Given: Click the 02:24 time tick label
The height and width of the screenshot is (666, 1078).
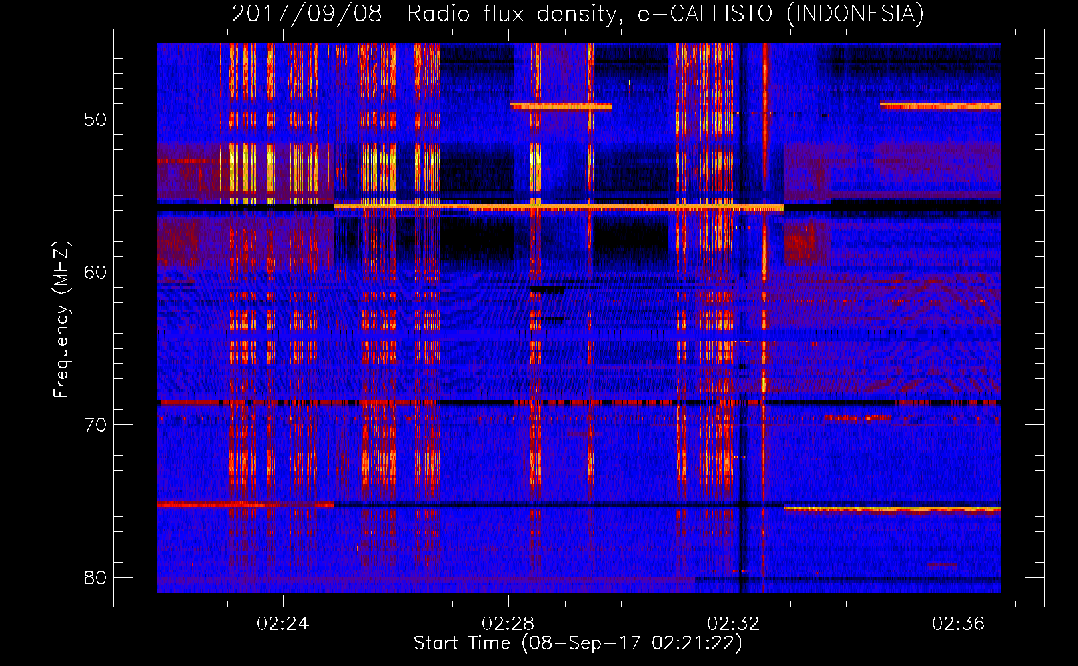Looking at the screenshot, I should click(283, 623).
